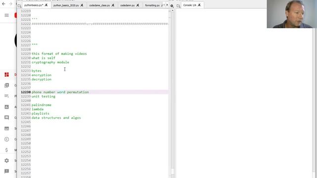Click the line 'data structures and algos'
This screenshot has height=178, width=317.
(56, 118)
